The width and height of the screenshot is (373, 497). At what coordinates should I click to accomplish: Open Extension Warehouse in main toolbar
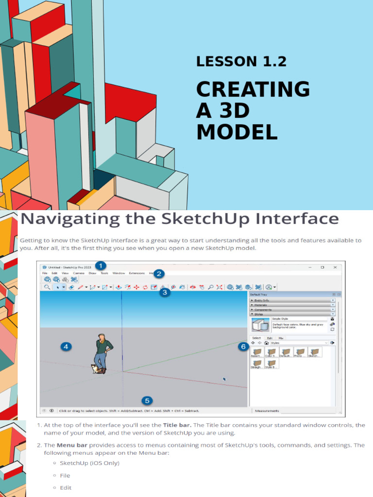pyautogui.click(x=239, y=287)
